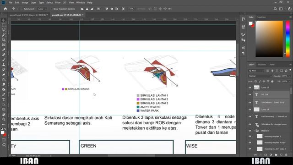Select the Eyedropper tool
Screen dimensions: 293x165
pos(4,50)
